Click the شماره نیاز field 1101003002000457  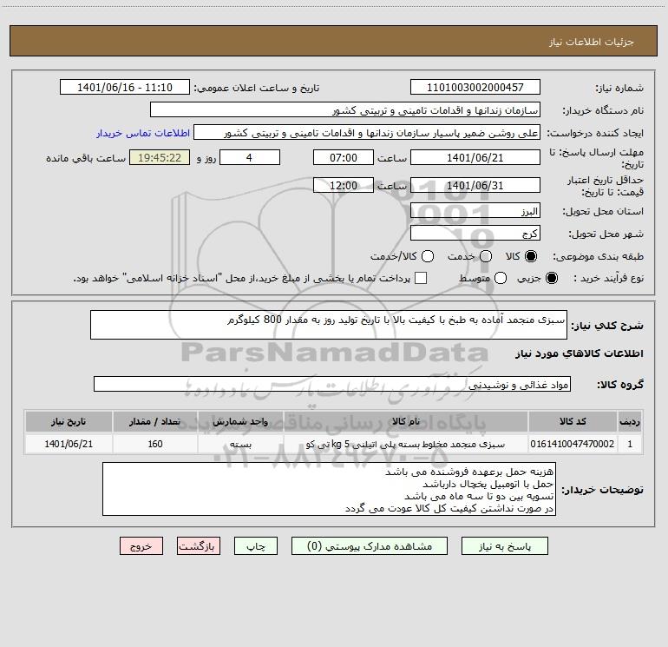(x=475, y=87)
